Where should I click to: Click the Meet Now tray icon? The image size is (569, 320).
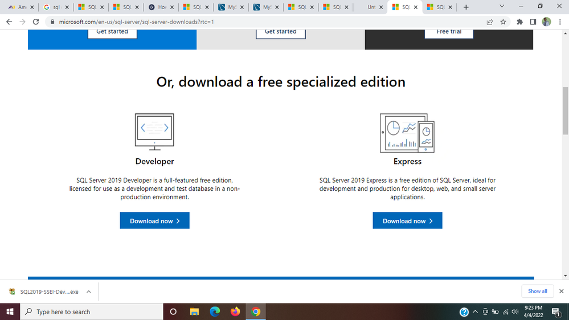(485, 311)
